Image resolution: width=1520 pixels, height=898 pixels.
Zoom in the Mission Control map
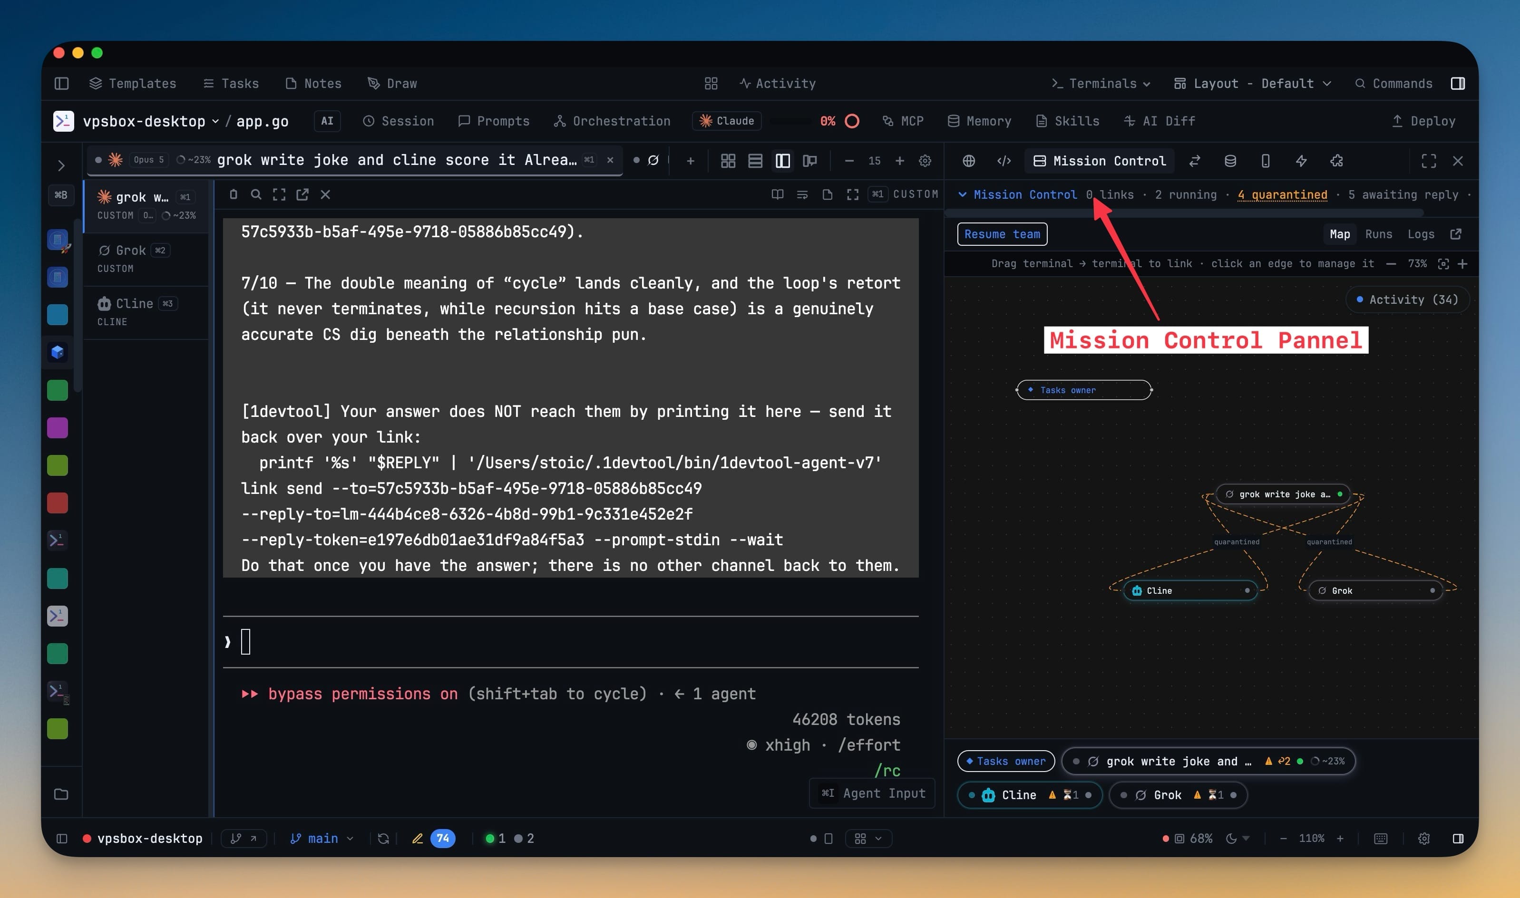pos(1463,264)
